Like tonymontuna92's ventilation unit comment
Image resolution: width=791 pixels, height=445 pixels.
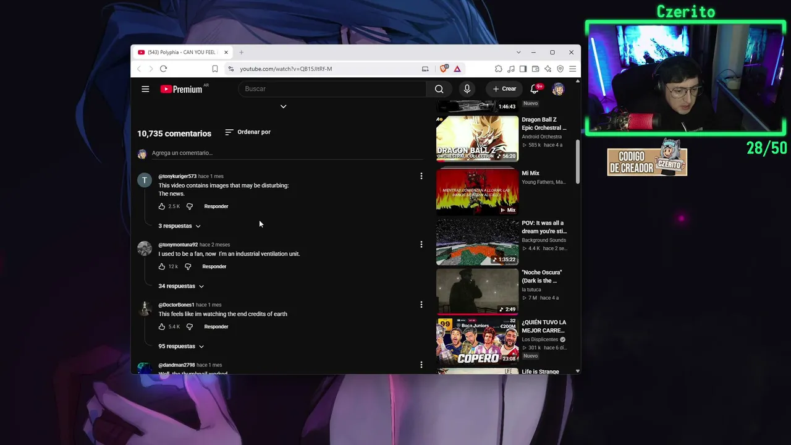click(162, 266)
